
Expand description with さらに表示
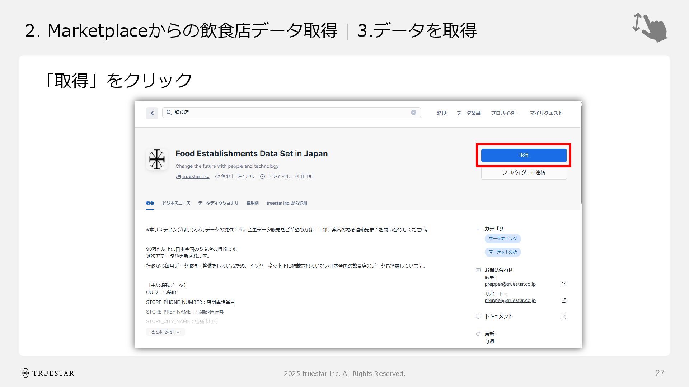165,332
